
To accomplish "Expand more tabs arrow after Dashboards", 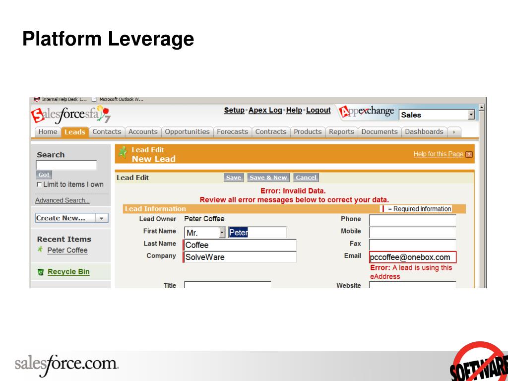I will click(x=454, y=132).
